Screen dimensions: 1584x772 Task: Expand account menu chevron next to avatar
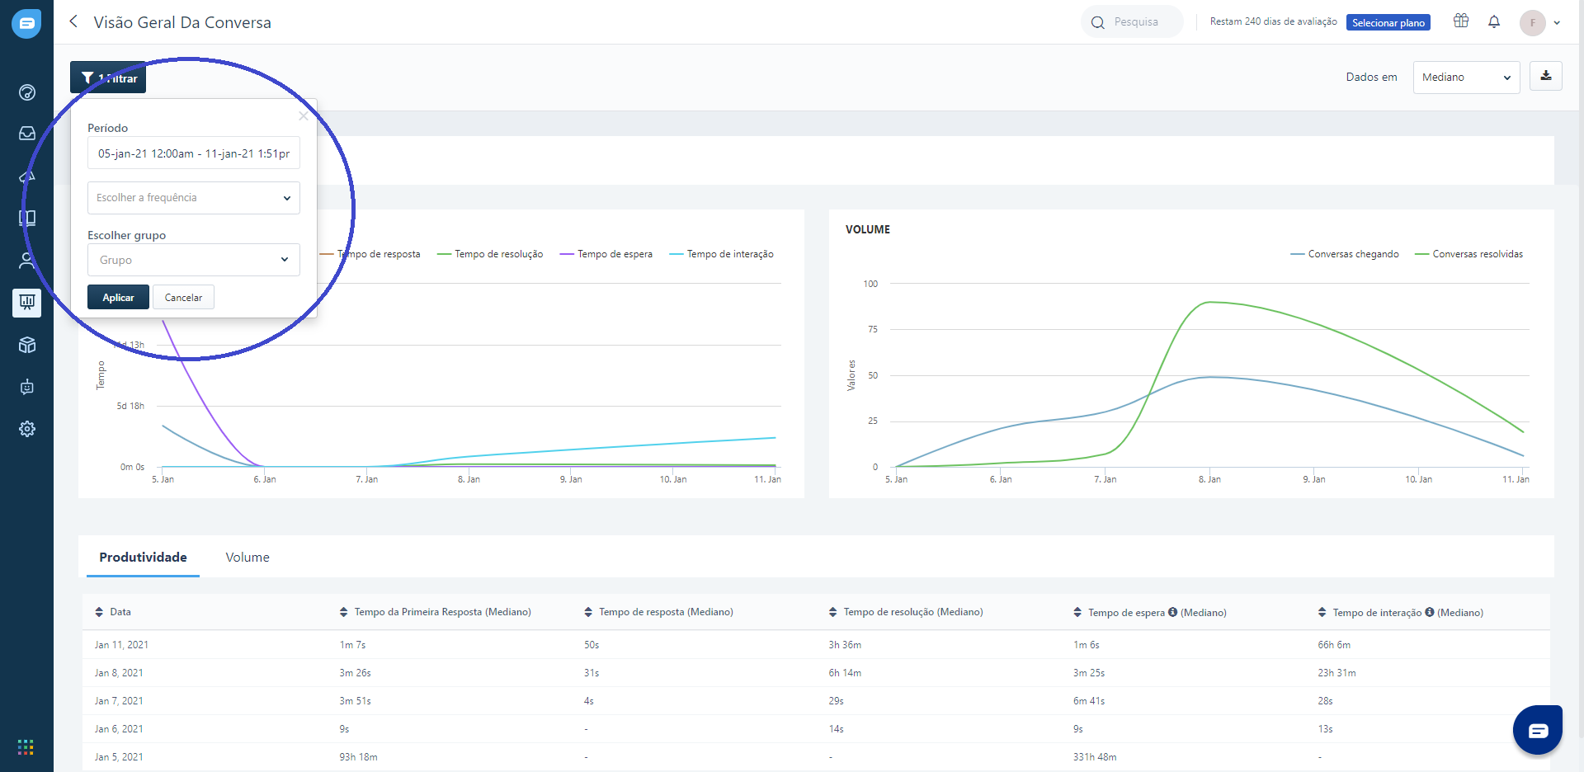point(1557,23)
